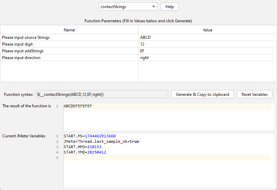Select the Name column header

pyautogui.click(x=69, y=30)
